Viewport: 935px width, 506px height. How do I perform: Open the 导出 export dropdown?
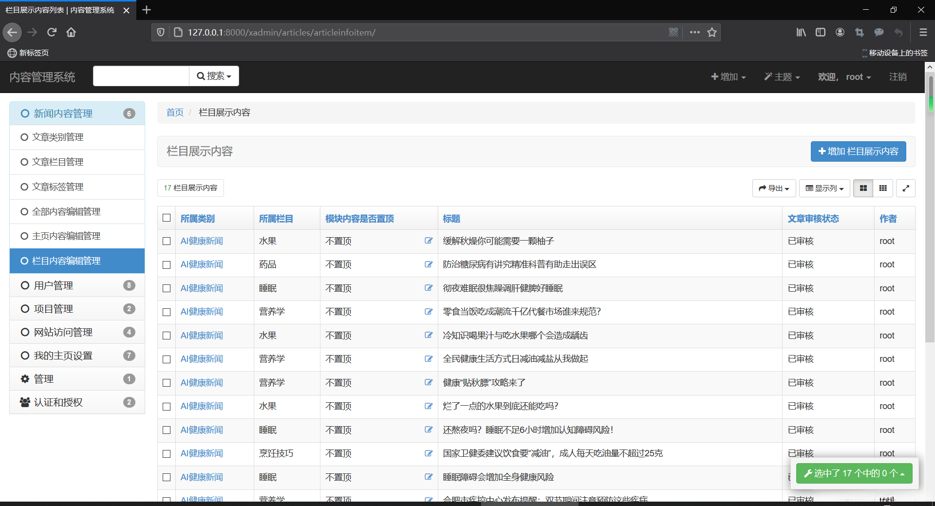point(774,188)
